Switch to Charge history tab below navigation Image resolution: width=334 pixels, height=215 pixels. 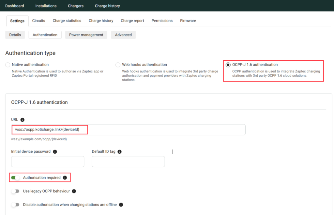(101, 21)
